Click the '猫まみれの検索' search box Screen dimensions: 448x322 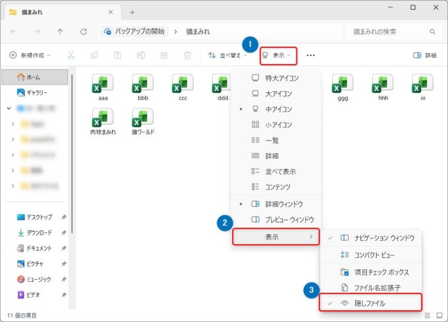coord(389,31)
